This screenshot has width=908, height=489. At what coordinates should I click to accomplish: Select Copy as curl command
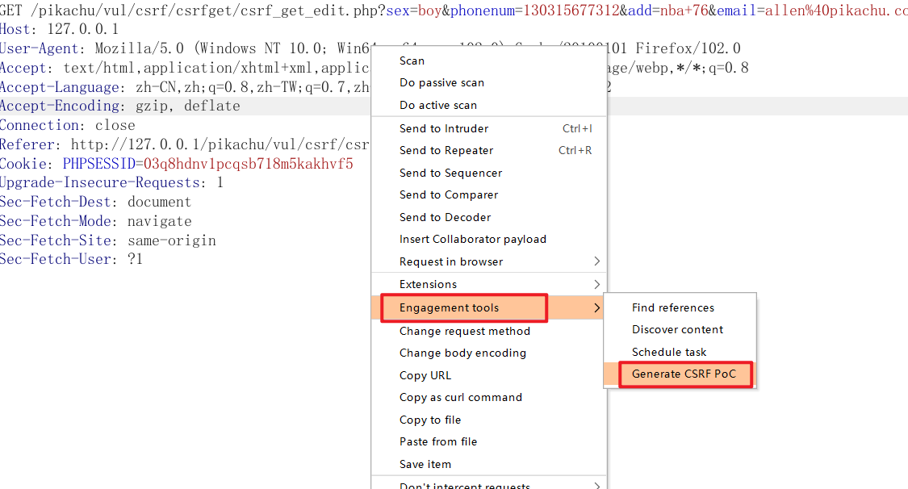tap(460, 397)
